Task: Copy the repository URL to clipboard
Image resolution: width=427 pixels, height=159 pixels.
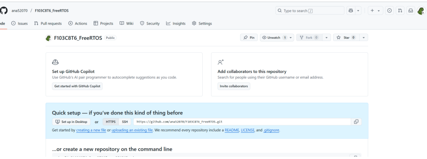Action: pos(356,122)
